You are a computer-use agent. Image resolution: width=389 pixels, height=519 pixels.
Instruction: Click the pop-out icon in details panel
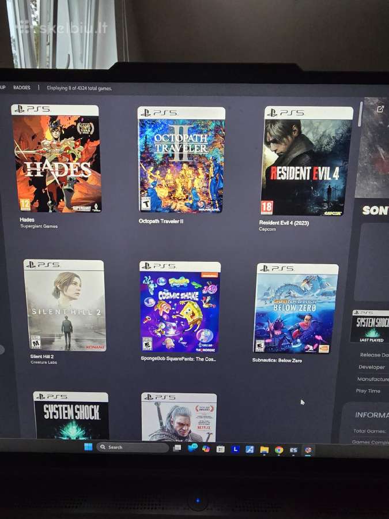point(380,109)
